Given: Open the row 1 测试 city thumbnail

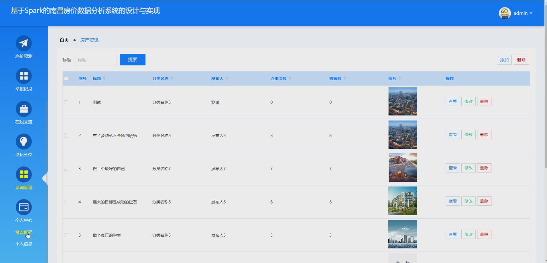Looking at the screenshot, I should point(403,101).
